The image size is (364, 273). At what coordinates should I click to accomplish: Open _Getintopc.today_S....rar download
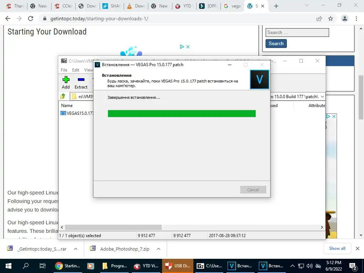coord(37,249)
